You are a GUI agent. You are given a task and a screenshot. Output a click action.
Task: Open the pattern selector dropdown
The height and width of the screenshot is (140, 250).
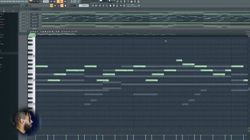coord(84,5)
